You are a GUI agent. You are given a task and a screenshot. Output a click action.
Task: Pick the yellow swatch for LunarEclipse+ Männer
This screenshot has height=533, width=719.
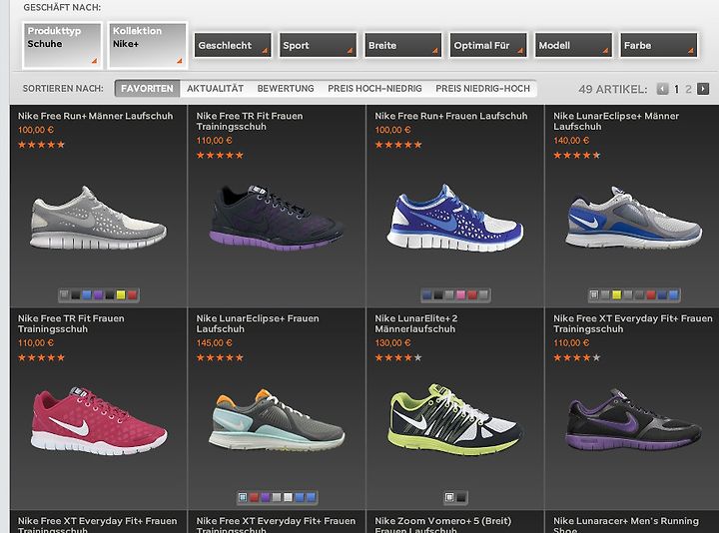click(617, 295)
